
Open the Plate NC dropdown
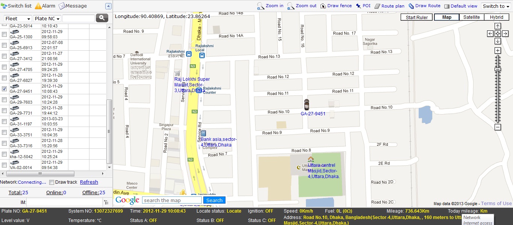[46, 18]
